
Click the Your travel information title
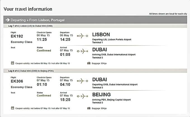(x=28, y=9)
